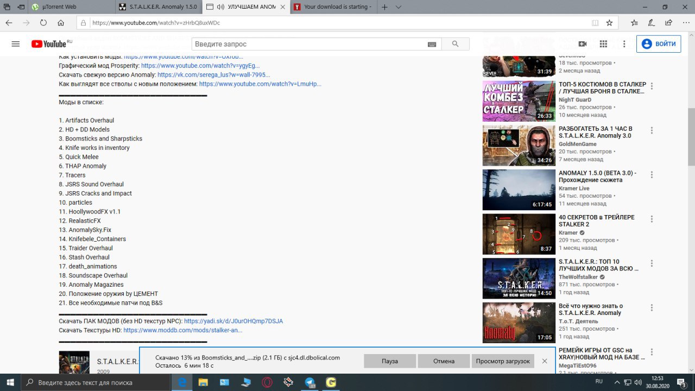Viewport: 695px width, 391px height.
Task: Toggle reading view in address bar
Action: (x=595, y=23)
